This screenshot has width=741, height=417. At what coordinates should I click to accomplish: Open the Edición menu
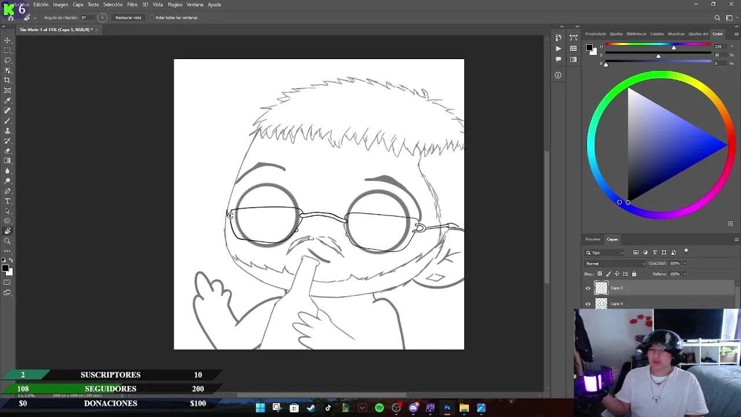(x=41, y=5)
